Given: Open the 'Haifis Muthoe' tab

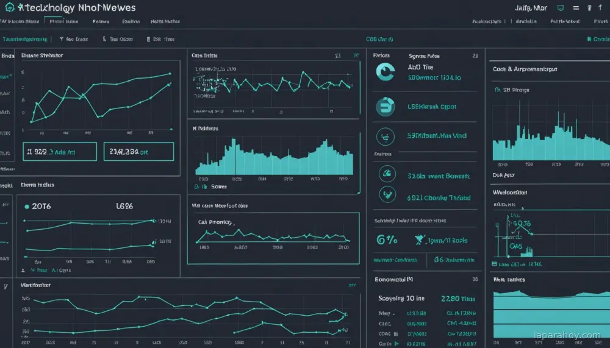Looking at the screenshot, I should [165, 21].
